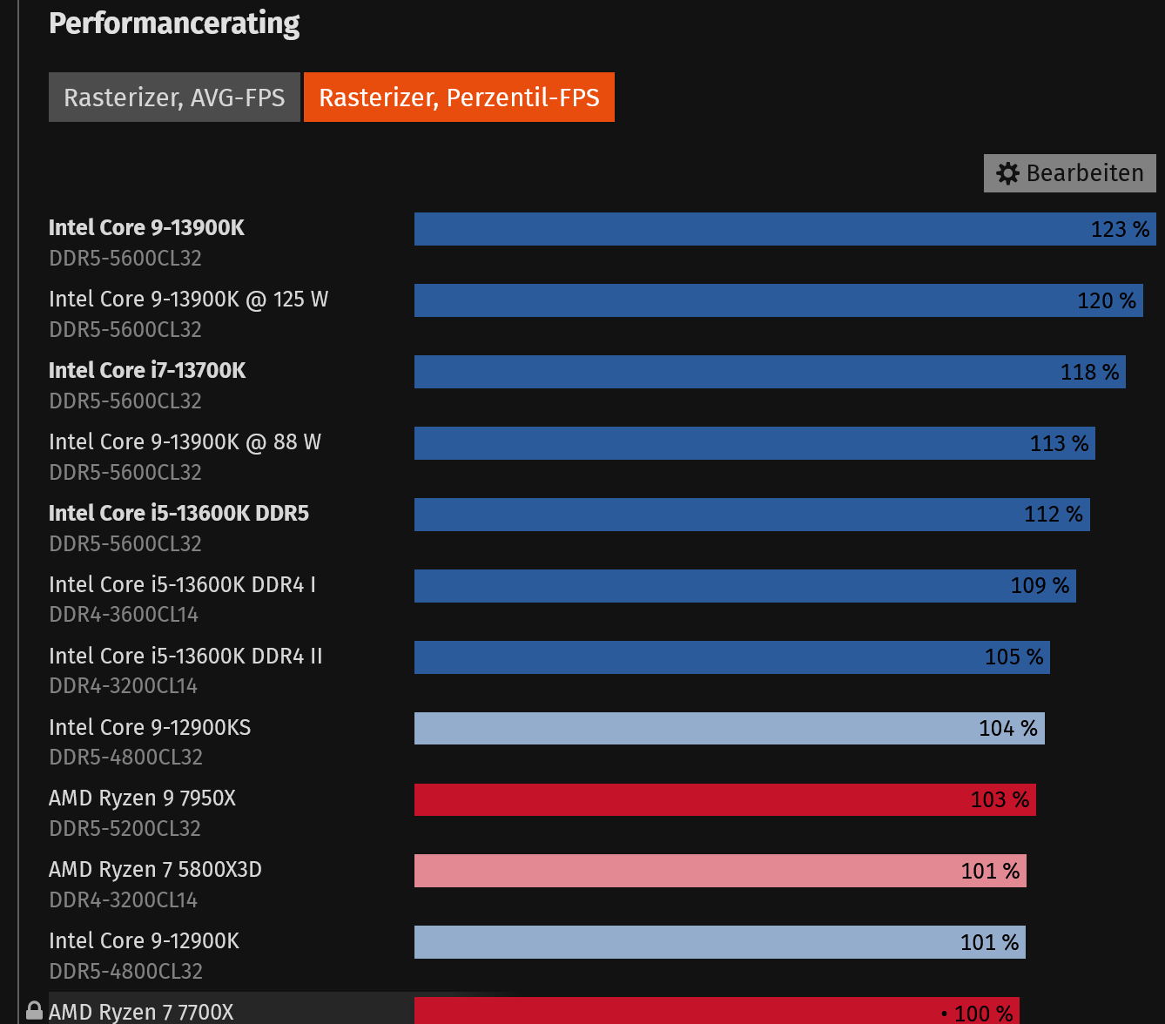Click DDR4-3200CL14 under Ryzen 7 5800X3D
The width and height of the screenshot is (1165, 1024).
click(x=124, y=900)
